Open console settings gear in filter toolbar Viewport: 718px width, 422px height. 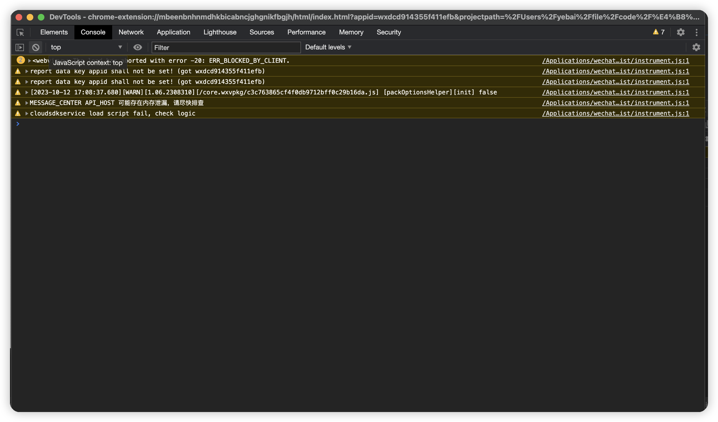(696, 47)
